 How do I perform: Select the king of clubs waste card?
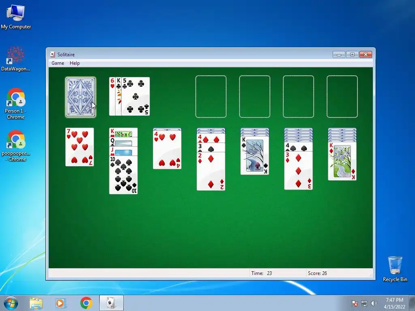pyautogui.click(x=119, y=96)
